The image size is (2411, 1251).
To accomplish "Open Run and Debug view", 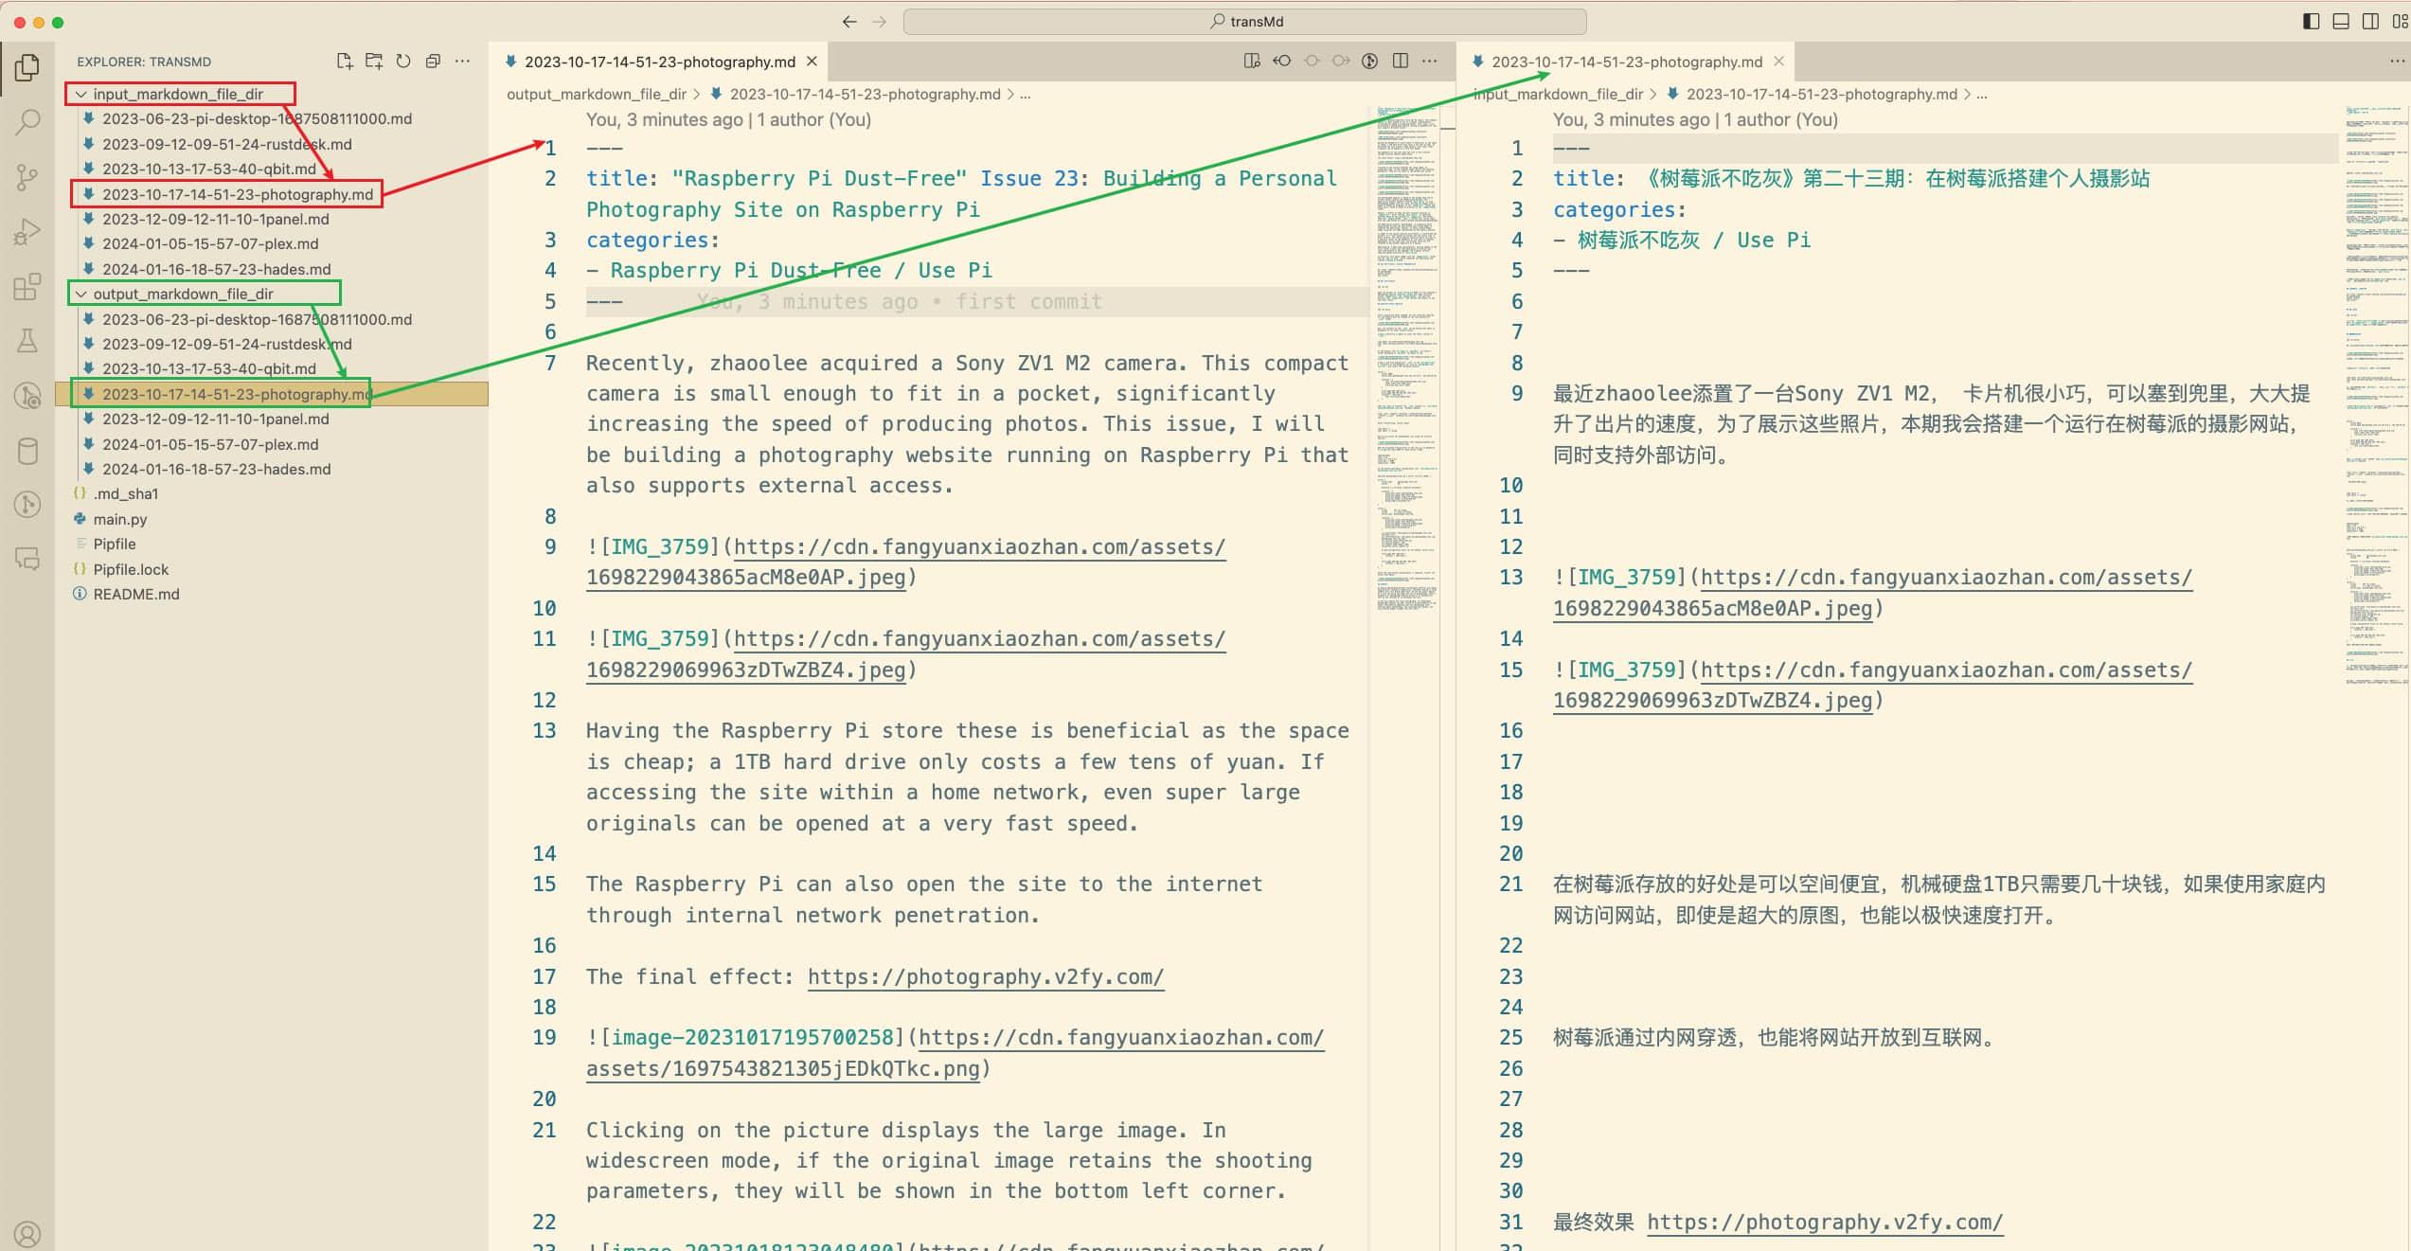I will [x=27, y=232].
